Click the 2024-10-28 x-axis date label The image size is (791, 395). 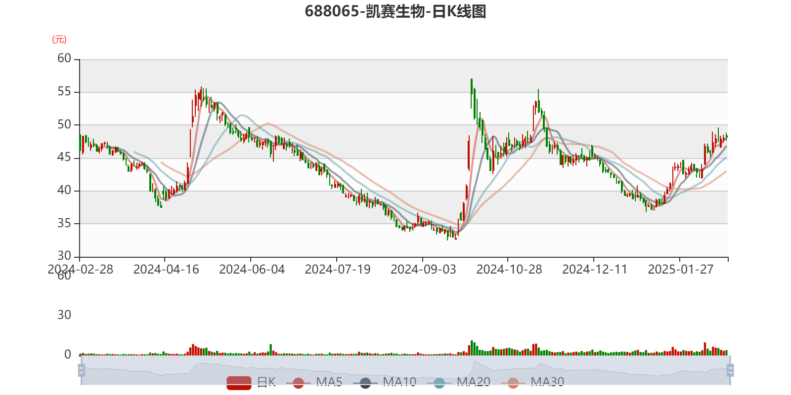(x=509, y=270)
